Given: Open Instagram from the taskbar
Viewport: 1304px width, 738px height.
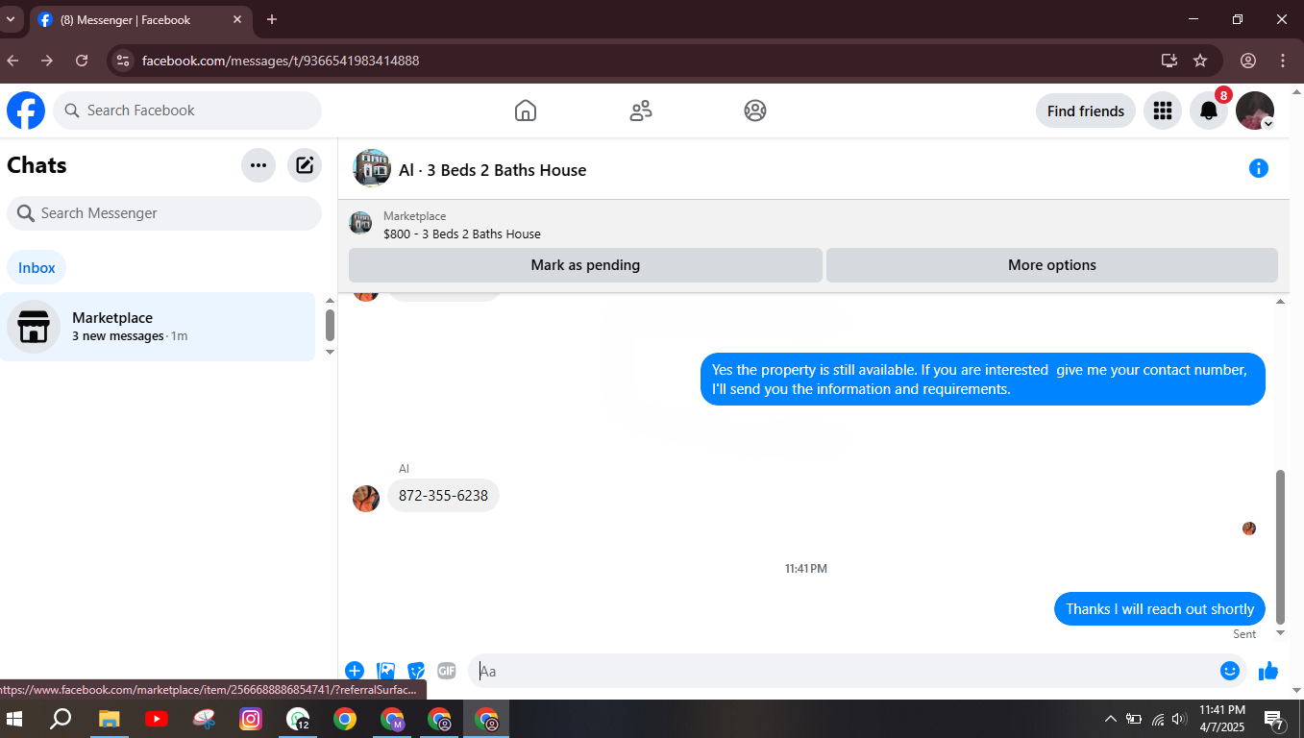Looking at the screenshot, I should [x=251, y=719].
